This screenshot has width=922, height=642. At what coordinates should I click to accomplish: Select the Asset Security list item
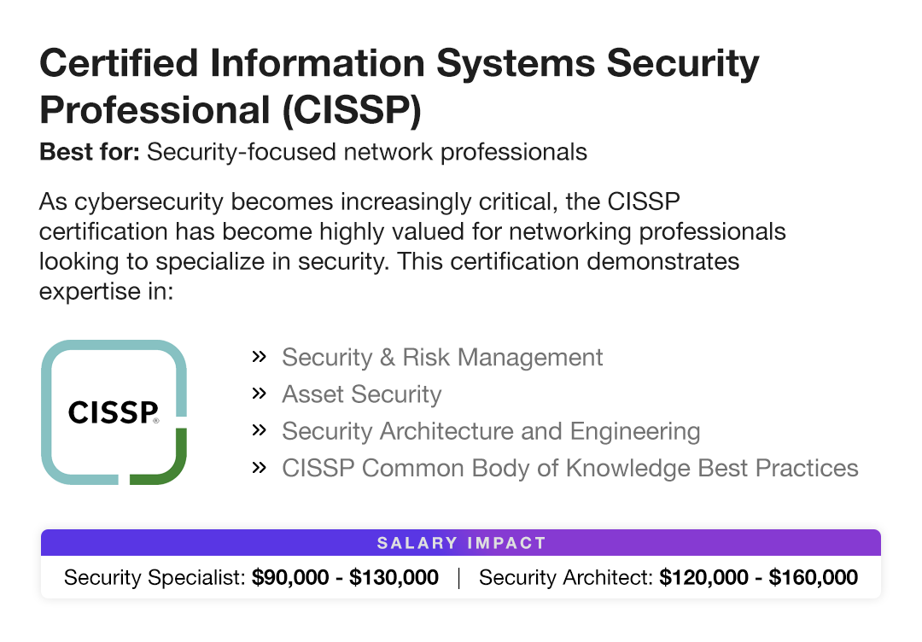pos(361,394)
